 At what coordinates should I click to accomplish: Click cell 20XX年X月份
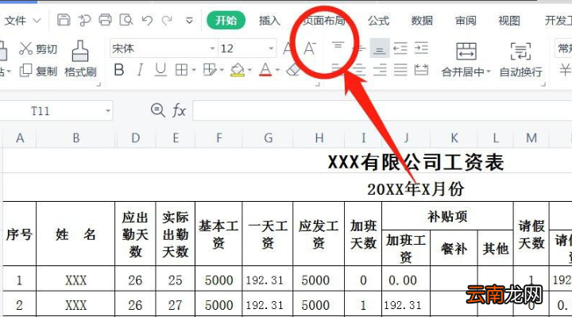(415, 189)
